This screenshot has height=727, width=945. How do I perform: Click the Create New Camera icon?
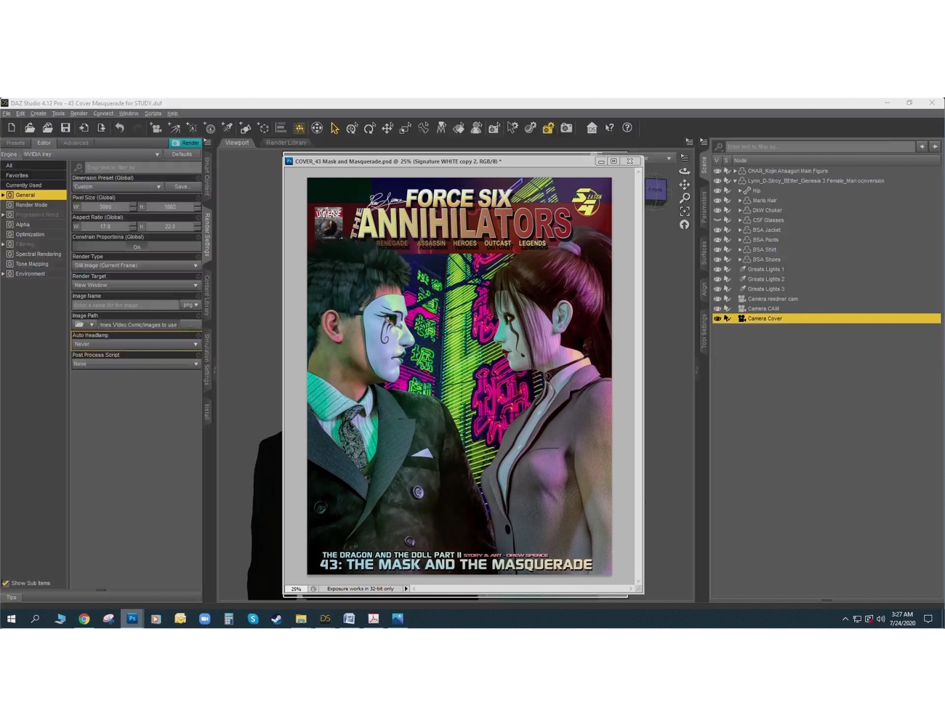pos(156,128)
